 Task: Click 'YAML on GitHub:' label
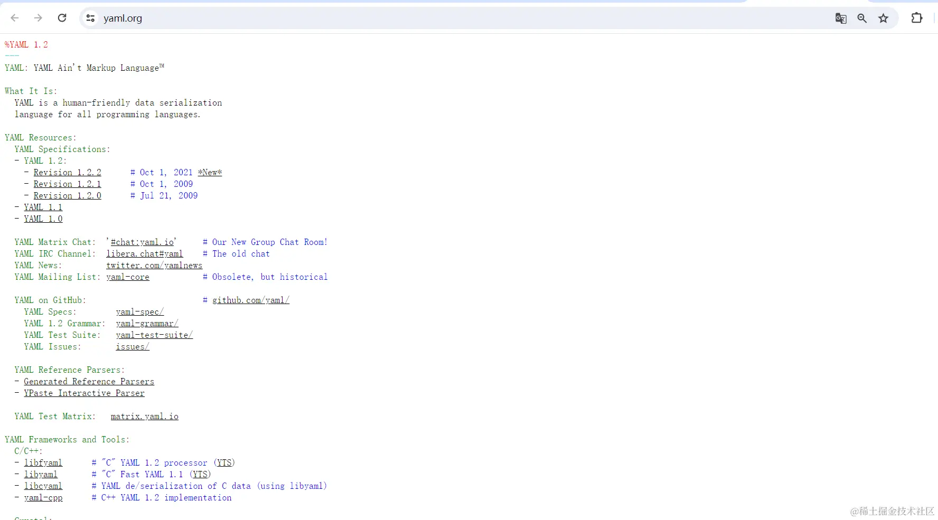(x=50, y=300)
